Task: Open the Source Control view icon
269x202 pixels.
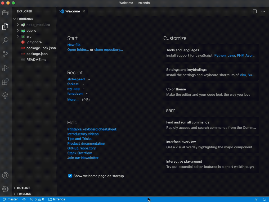Action: point(5,54)
